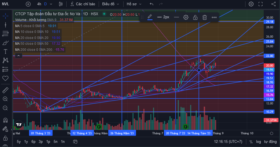The width and height of the screenshot is (280, 147).
Task: Open more options on floating toolbar
Action: coord(214,17)
